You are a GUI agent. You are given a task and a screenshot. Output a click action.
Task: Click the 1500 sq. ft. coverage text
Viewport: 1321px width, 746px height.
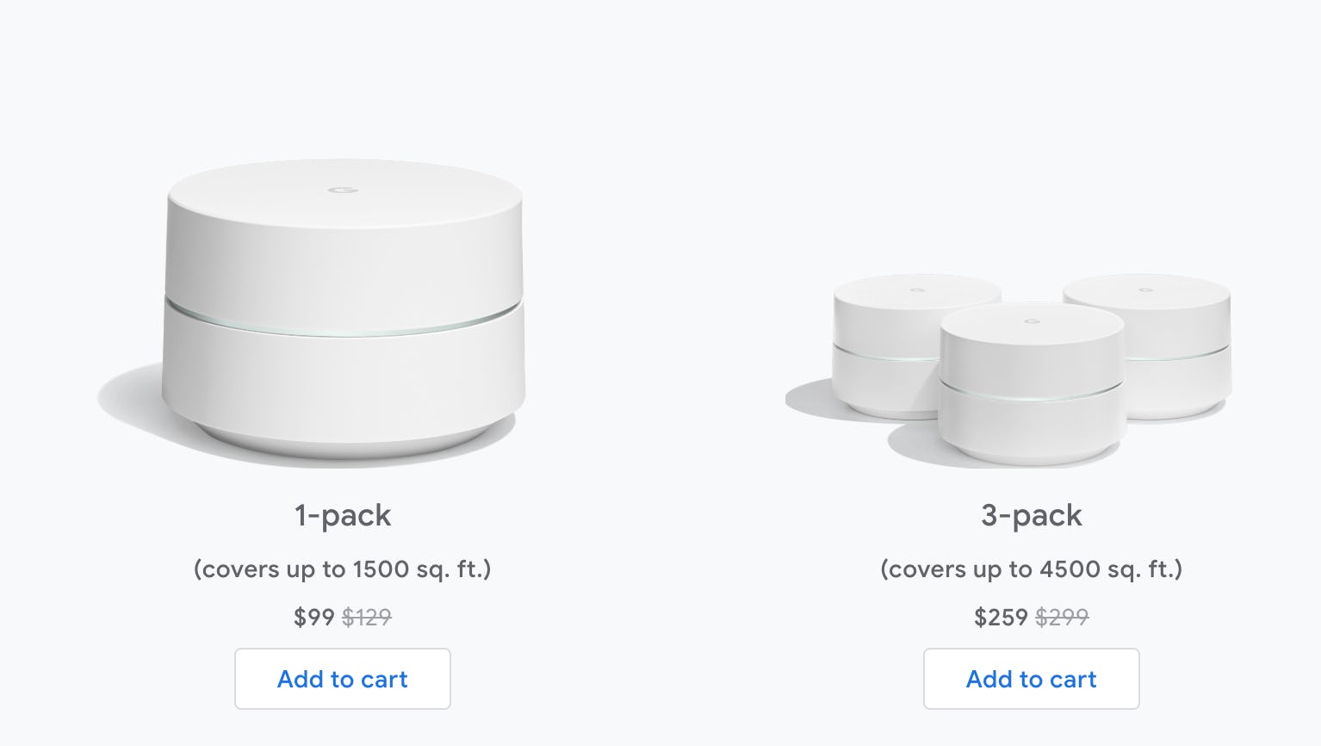pos(343,569)
